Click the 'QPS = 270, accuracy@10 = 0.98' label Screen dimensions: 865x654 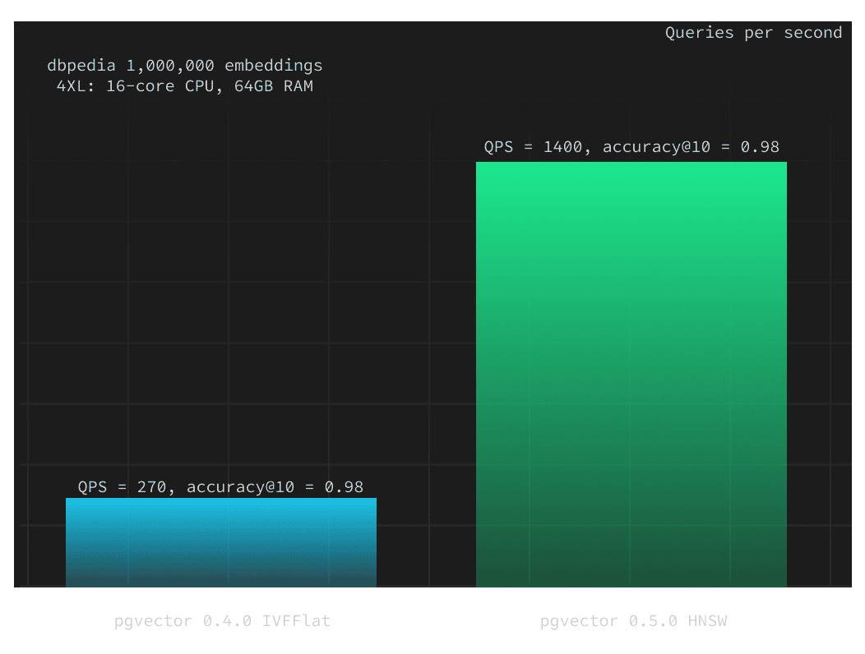point(220,487)
